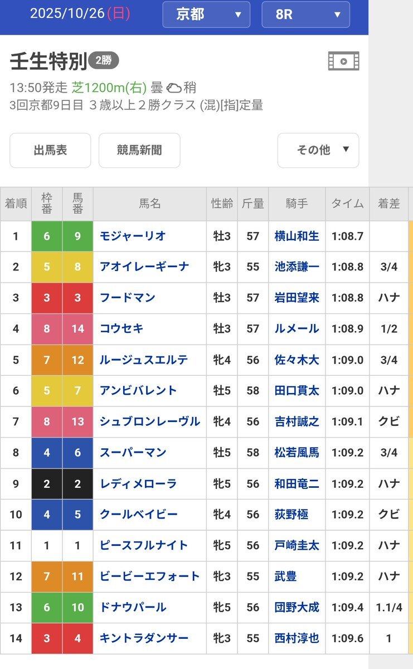This screenshot has height=669, width=413.
Task: Open the 競馬新聞 racing paper
Action: (x=139, y=150)
